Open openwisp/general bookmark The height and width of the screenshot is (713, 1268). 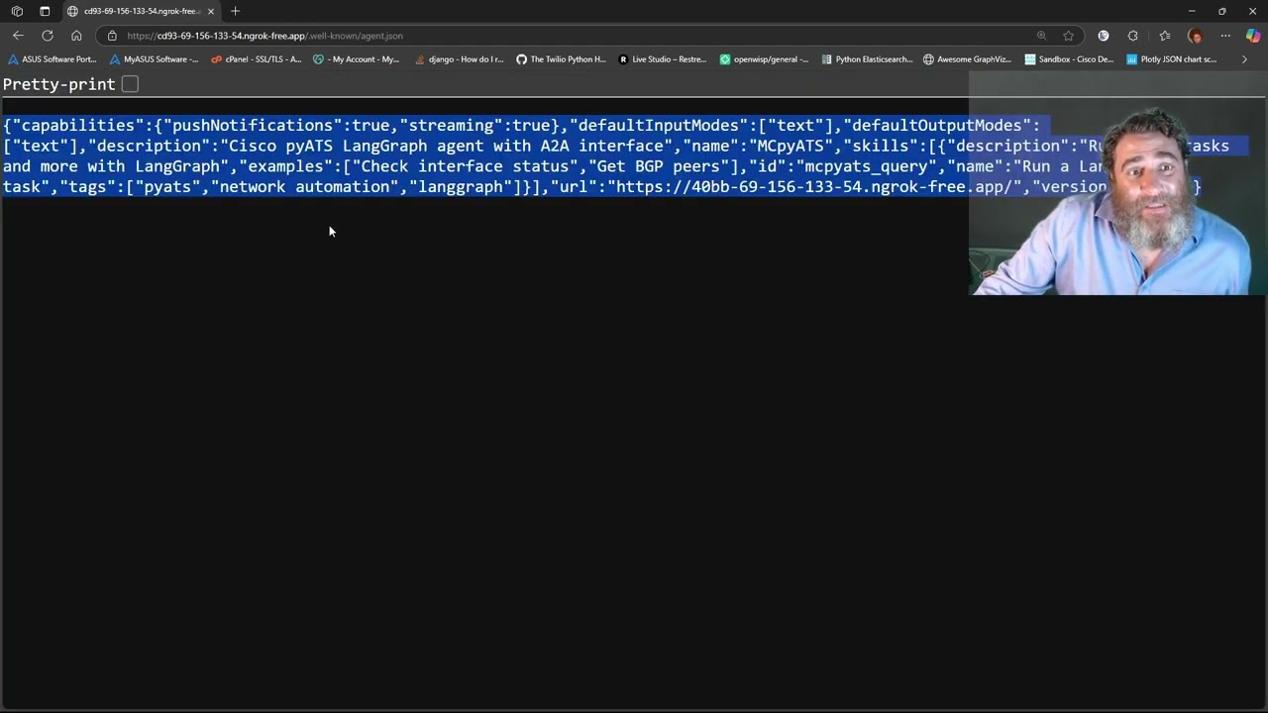pyautogui.click(x=764, y=59)
